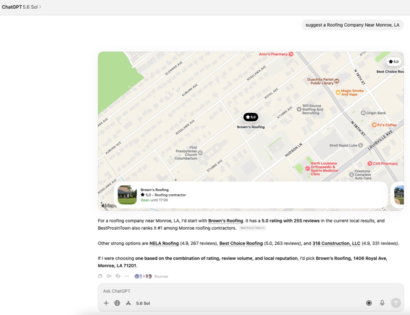Open the Best Choice Roofing link

[241, 243]
